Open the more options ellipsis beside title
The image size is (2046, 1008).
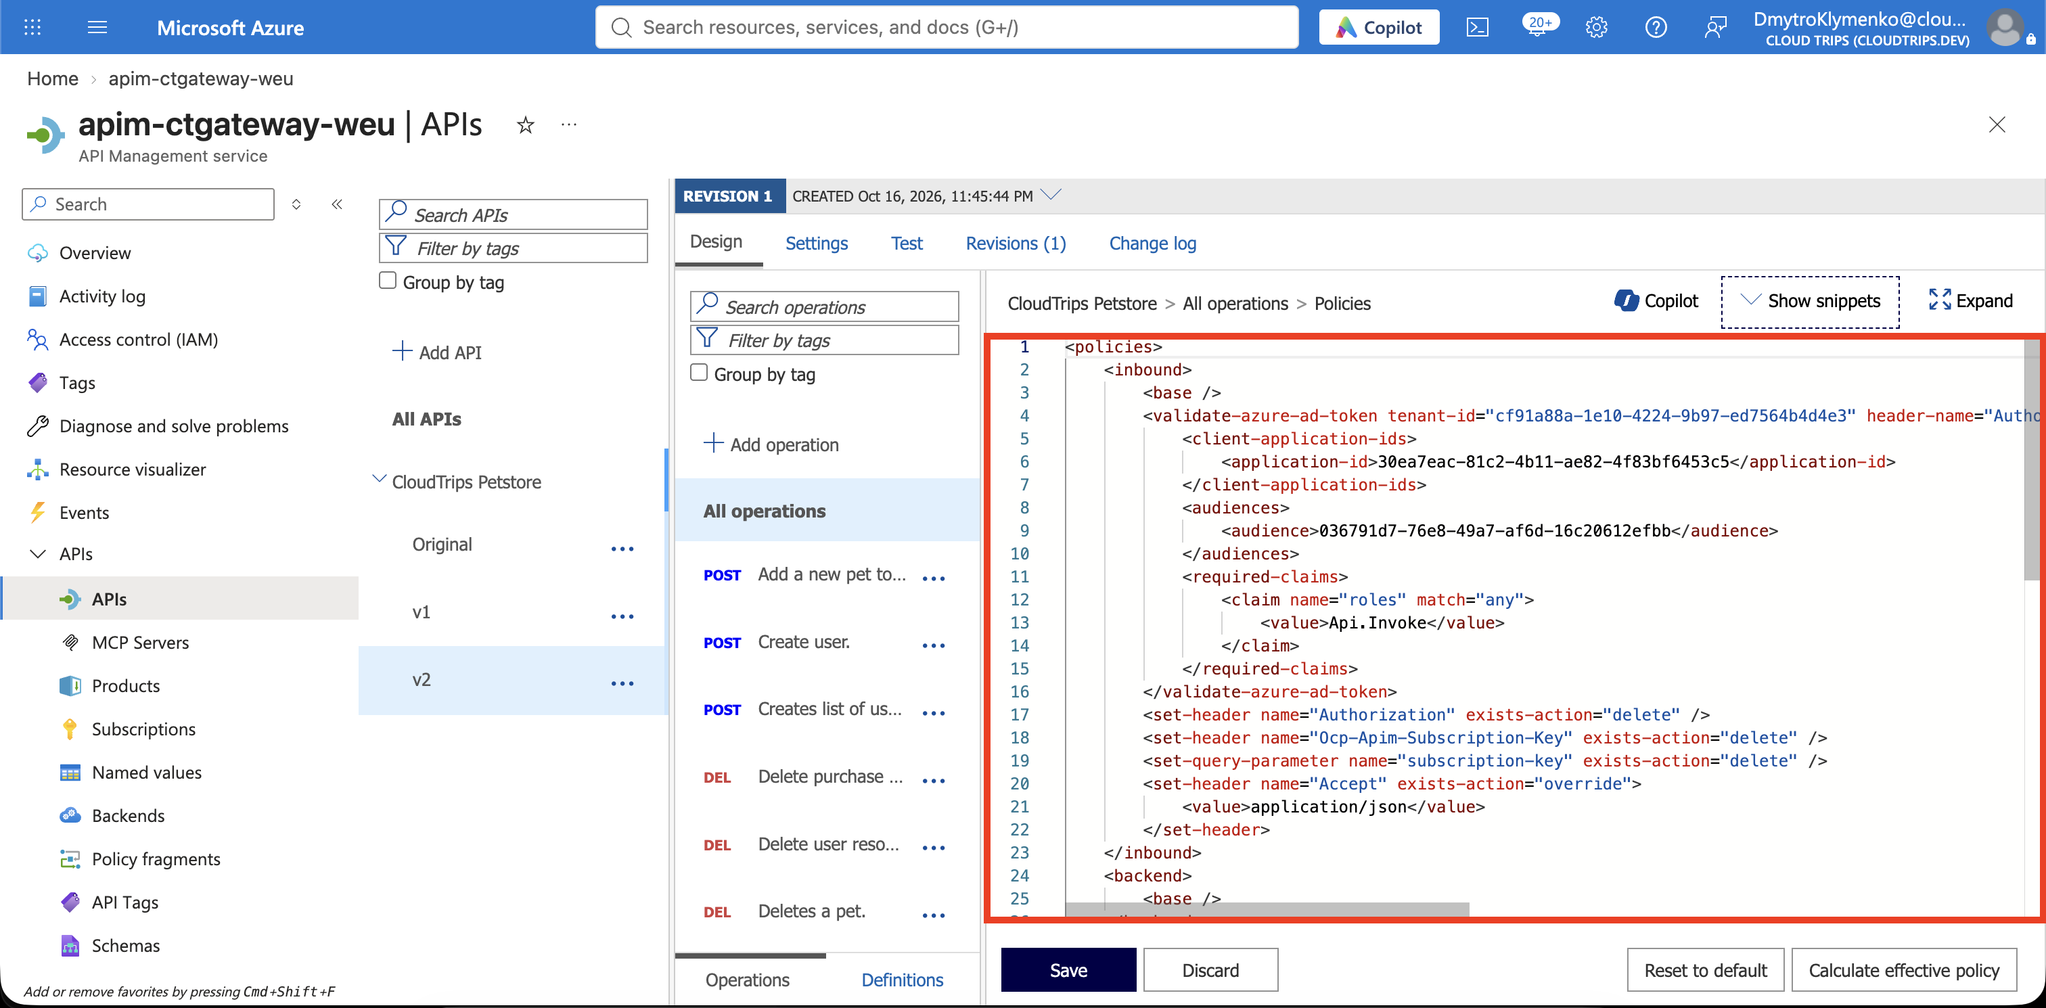(x=569, y=124)
